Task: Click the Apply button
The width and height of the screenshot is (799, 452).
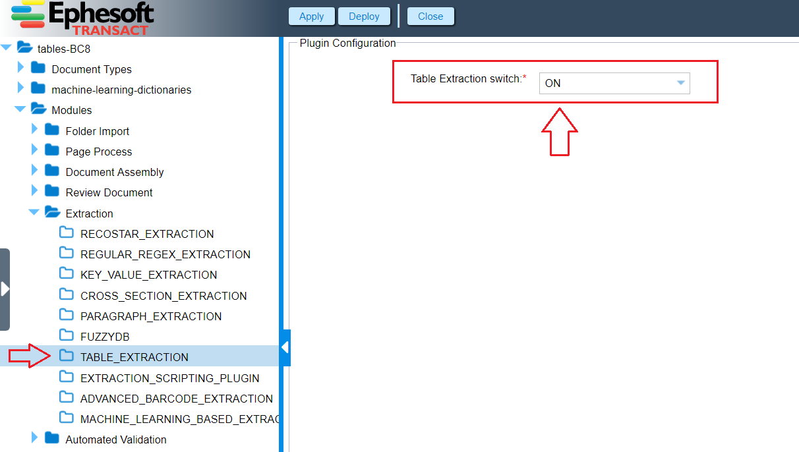Action: pos(311,16)
